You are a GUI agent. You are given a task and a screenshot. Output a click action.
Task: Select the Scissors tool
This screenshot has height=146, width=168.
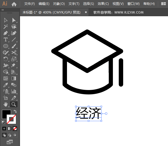tap(14, 52)
